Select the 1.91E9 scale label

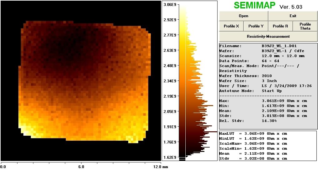(169, 127)
